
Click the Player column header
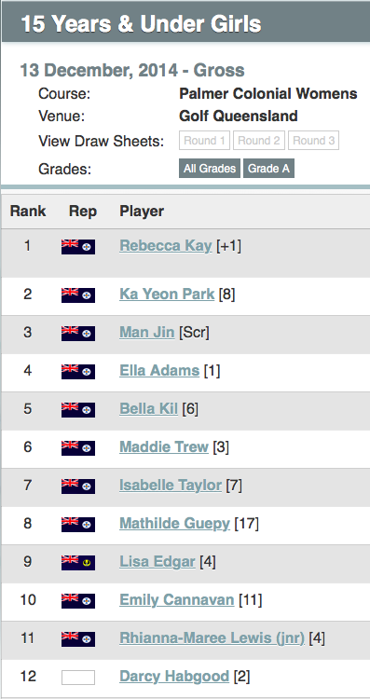tap(142, 212)
